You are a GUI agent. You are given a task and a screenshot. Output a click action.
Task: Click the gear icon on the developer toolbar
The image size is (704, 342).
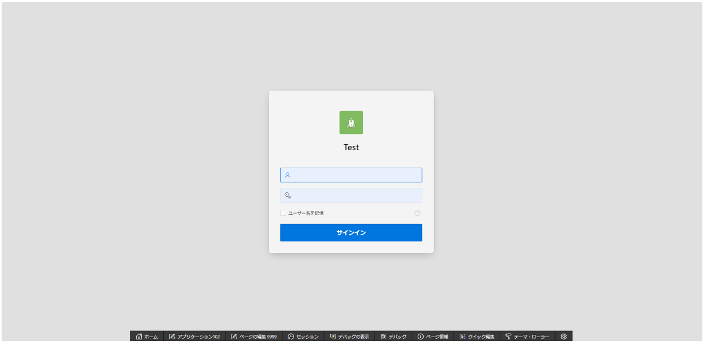pyautogui.click(x=563, y=336)
